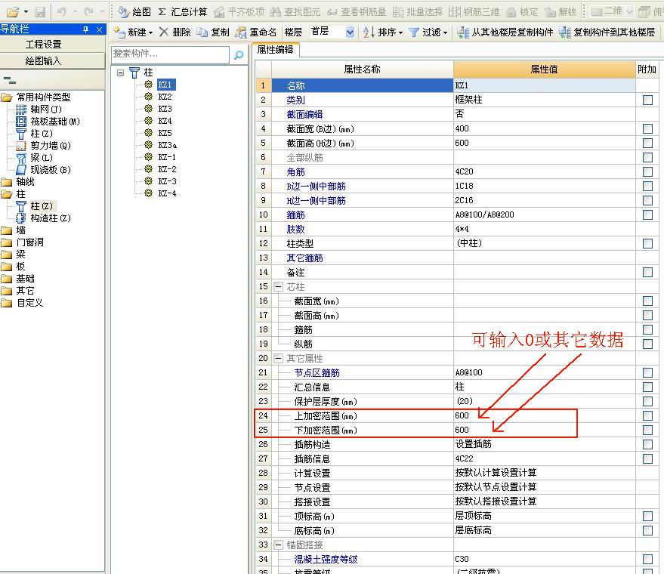Image resolution: width=664 pixels, height=574 pixels.
Task: Toggle 附加 checkbox for 备注 row
Action: [647, 272]
